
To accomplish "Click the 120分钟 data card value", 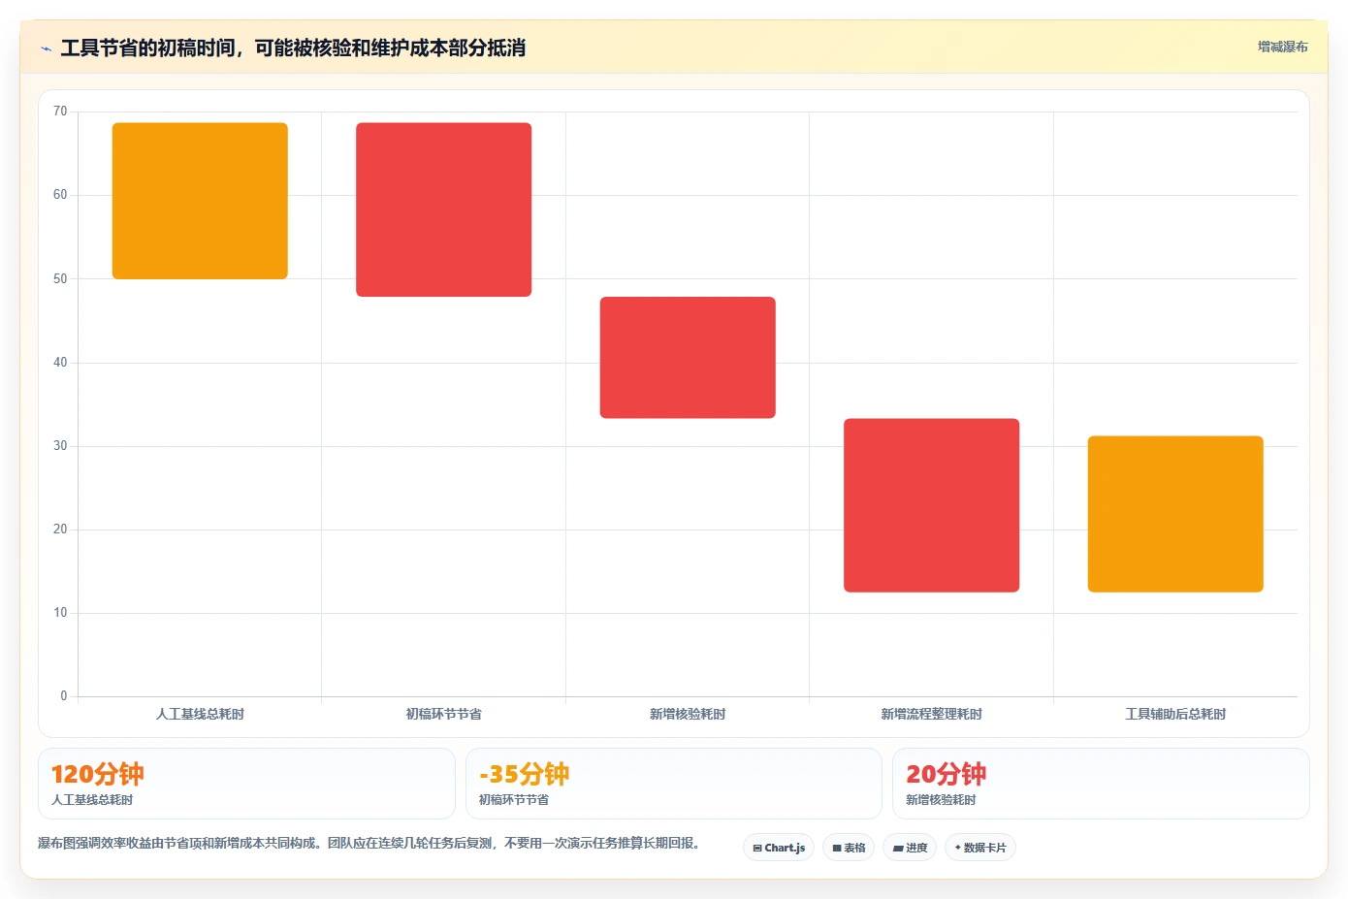I will coord(98,774).
